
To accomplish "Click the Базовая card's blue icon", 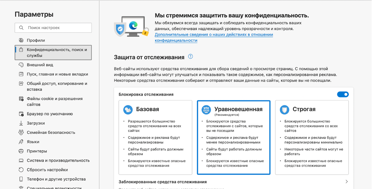I will tap(128, 110).
